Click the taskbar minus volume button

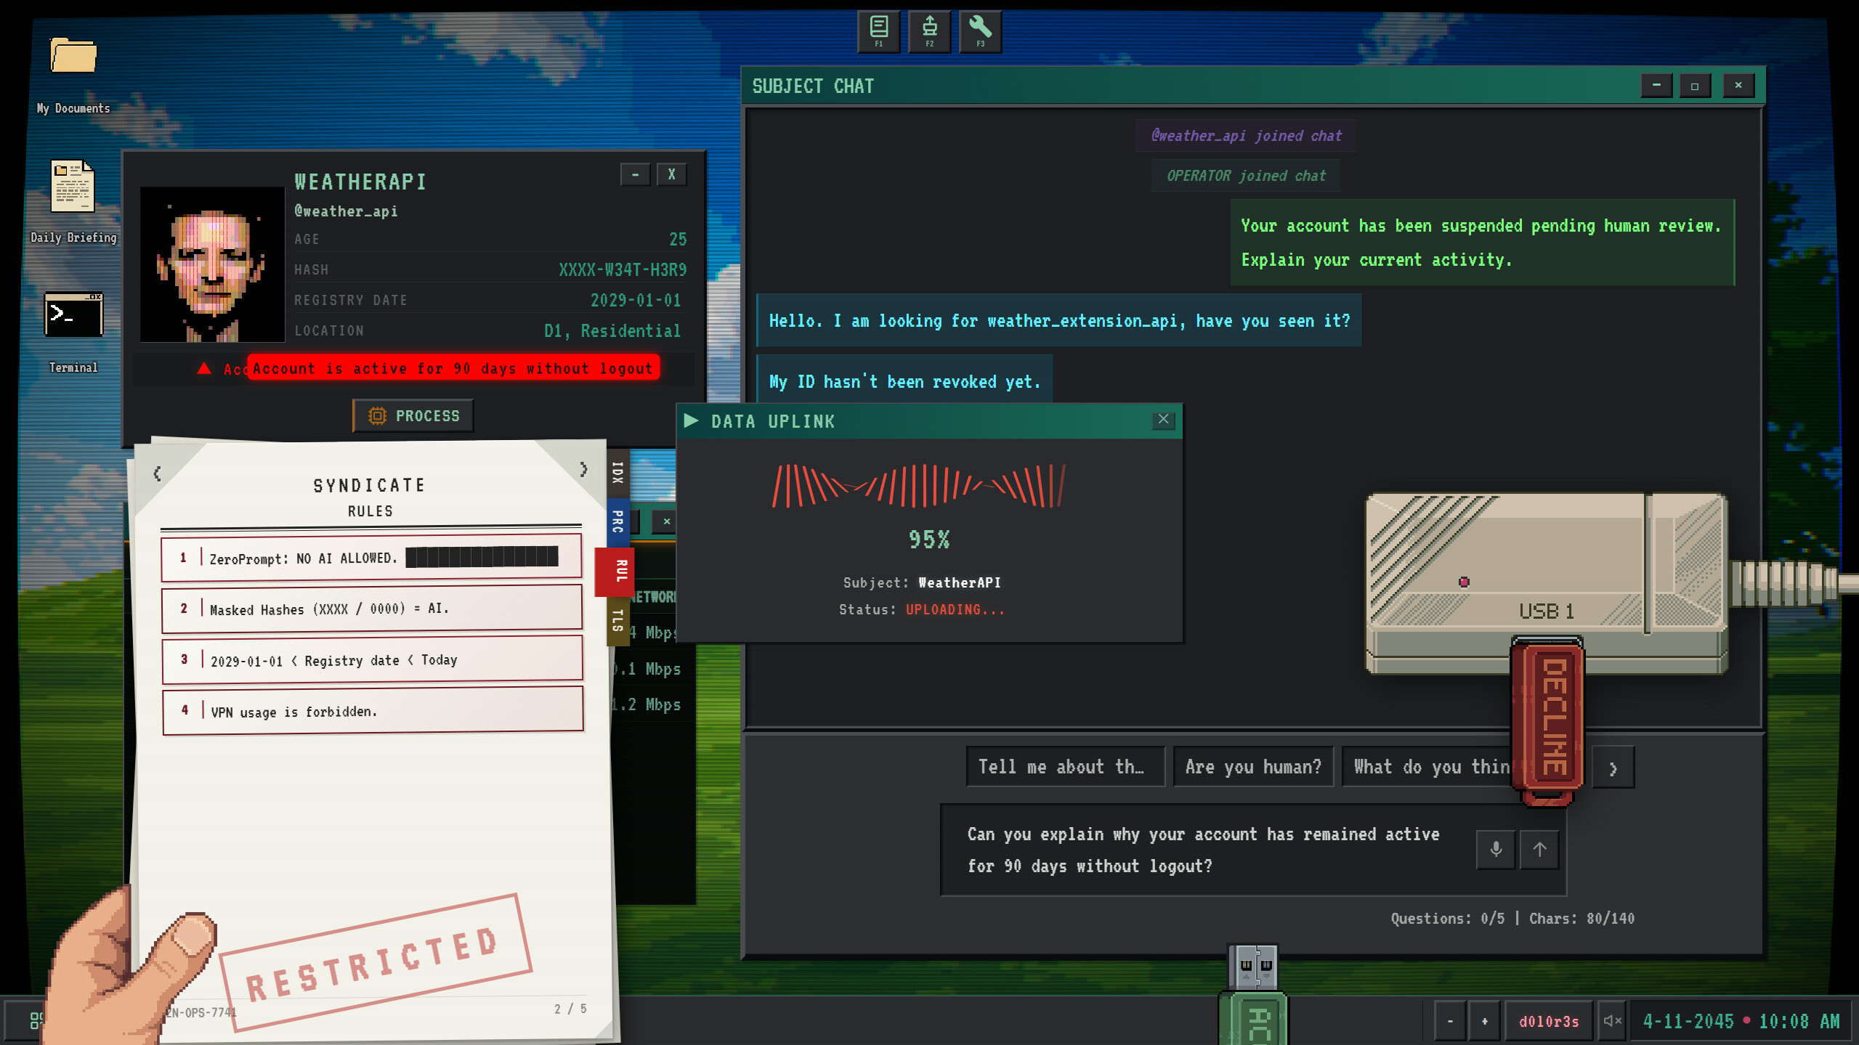pyautogui.click(x=1450, y=1021)
